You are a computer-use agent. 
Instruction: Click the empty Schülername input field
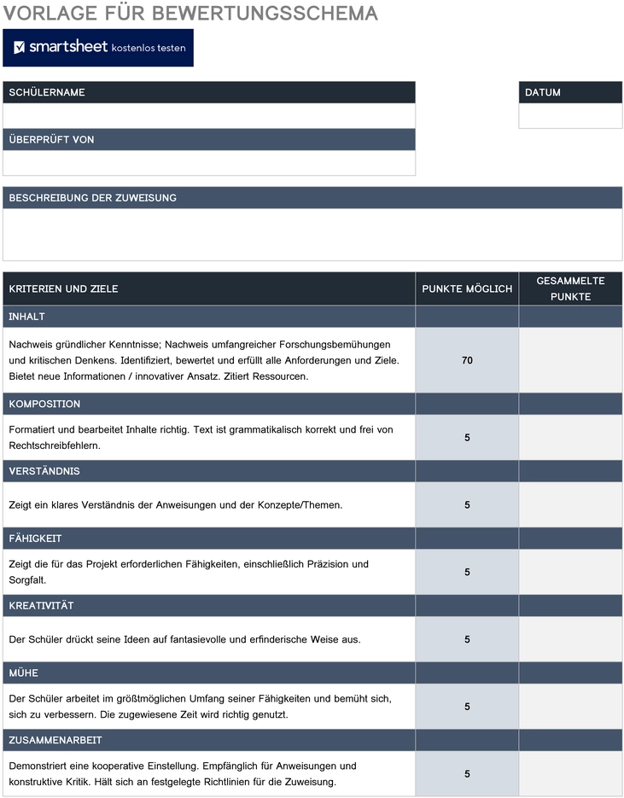pyautogui.click(x=209, y=116)
